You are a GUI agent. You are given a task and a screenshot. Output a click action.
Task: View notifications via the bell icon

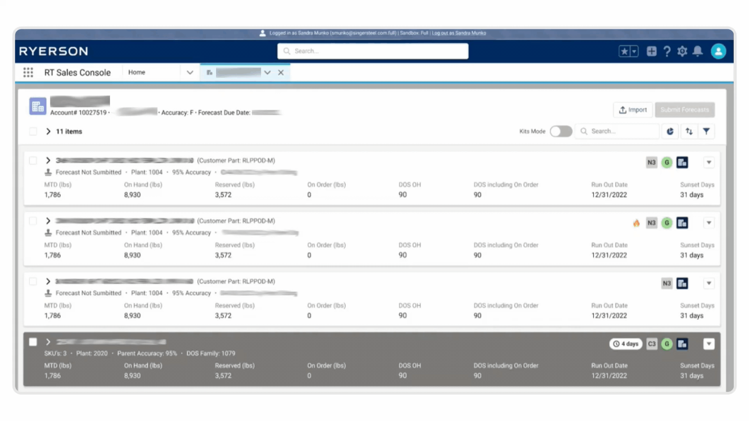tap(698, 51)
